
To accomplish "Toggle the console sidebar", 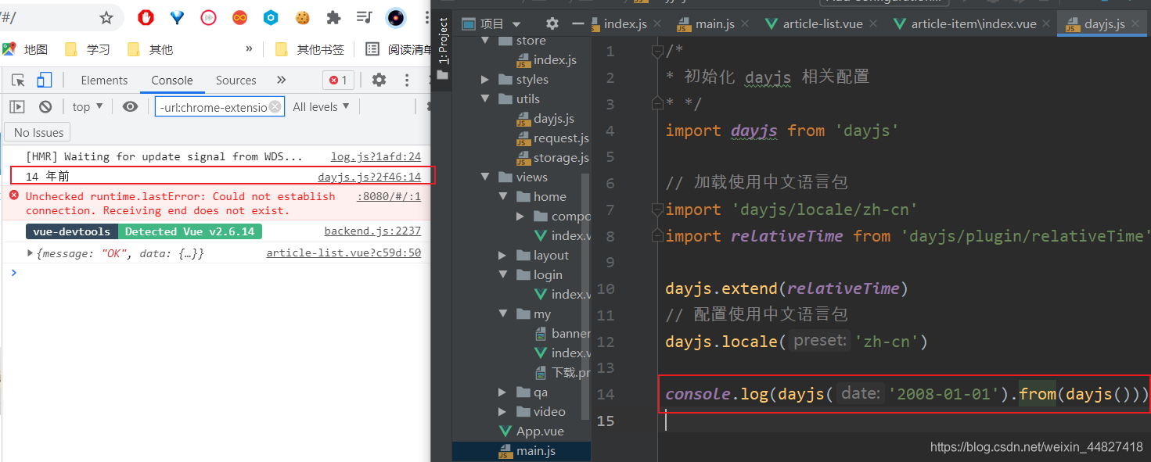I will pyautogui.click(x=17, y=107).
